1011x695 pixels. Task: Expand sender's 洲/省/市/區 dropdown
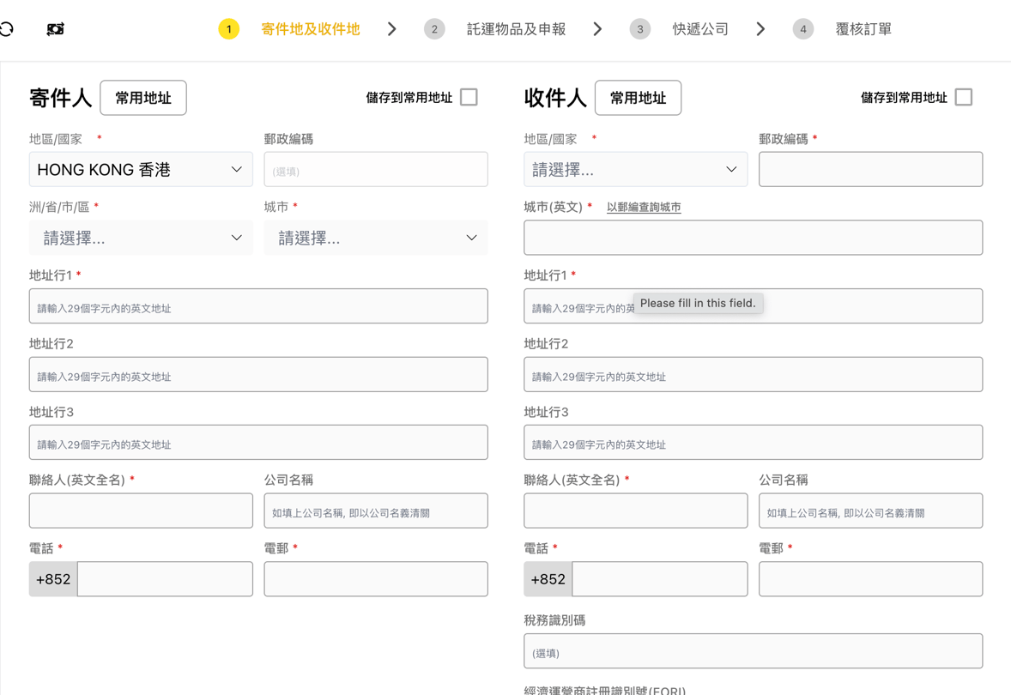(141, 238)
